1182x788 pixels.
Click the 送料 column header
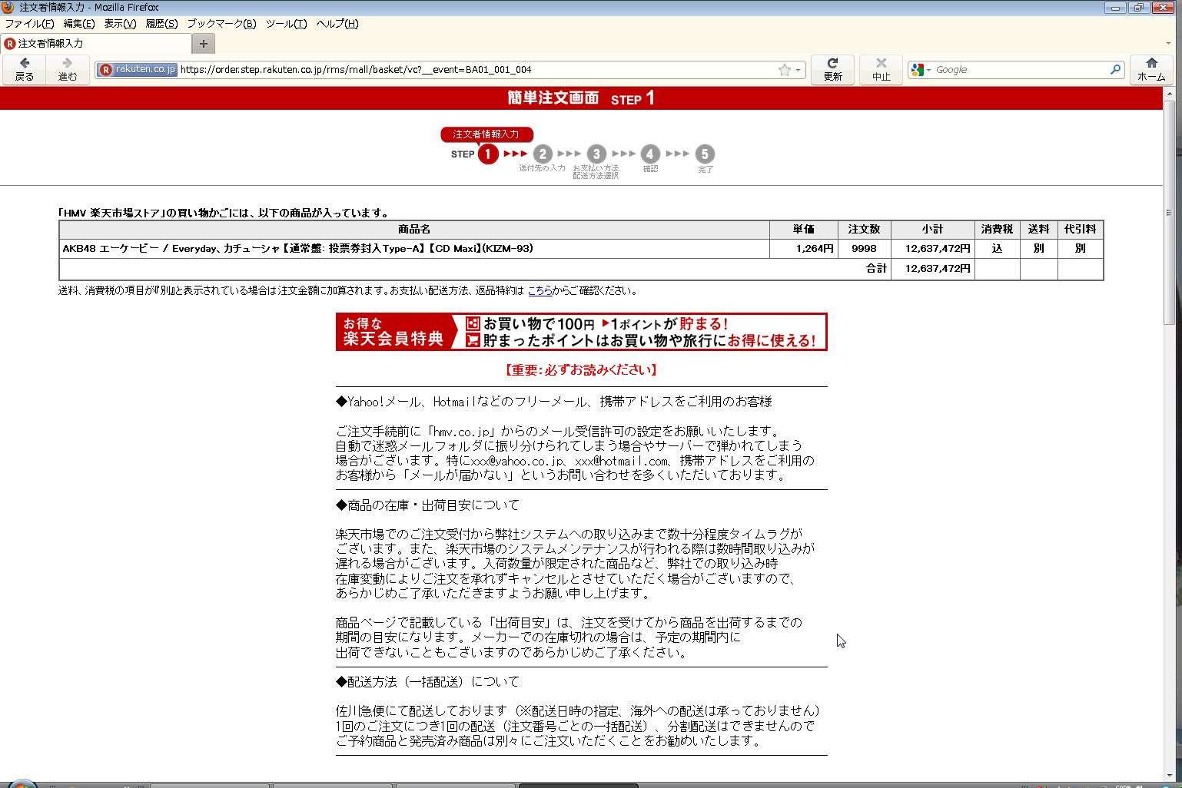1038,230
